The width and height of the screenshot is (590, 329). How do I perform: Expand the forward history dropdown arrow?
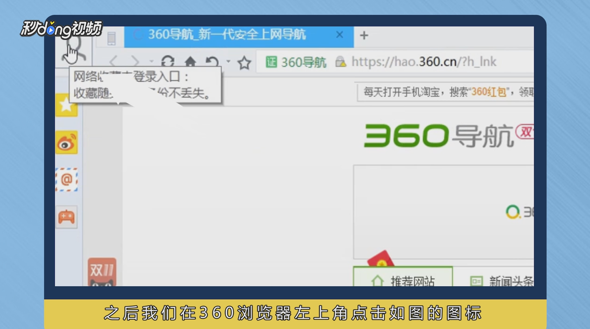(151, 61)
